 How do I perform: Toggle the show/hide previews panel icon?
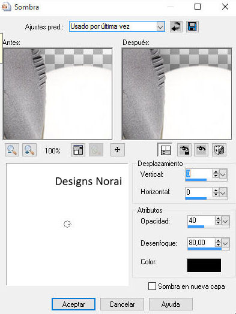pos(165,150)
